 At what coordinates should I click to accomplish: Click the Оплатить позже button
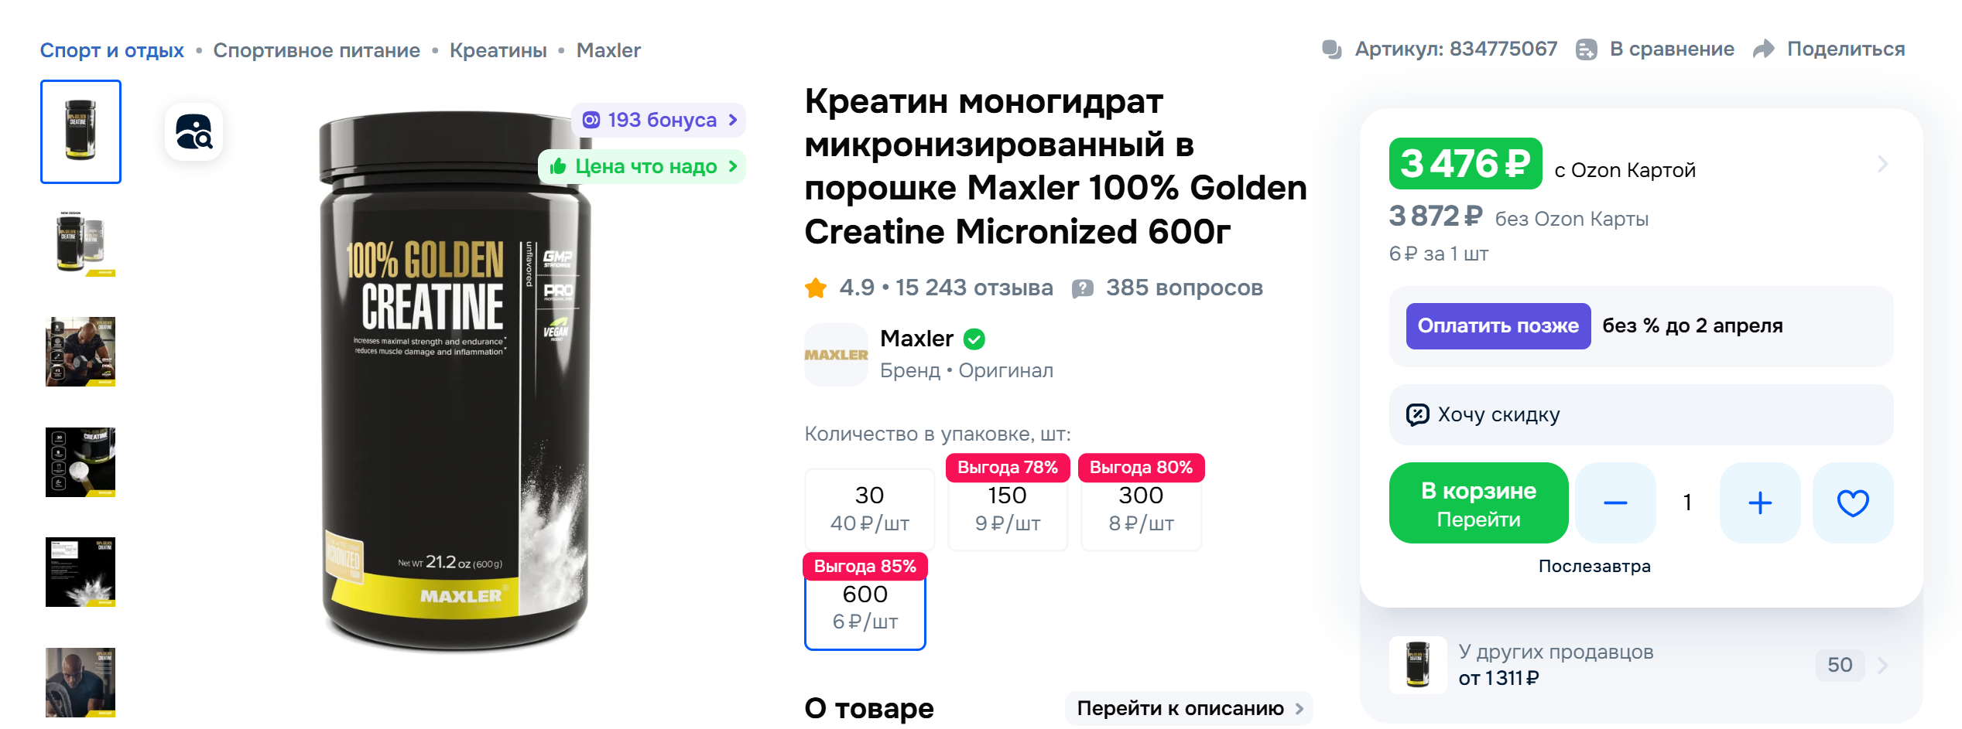pos(1498,326)
